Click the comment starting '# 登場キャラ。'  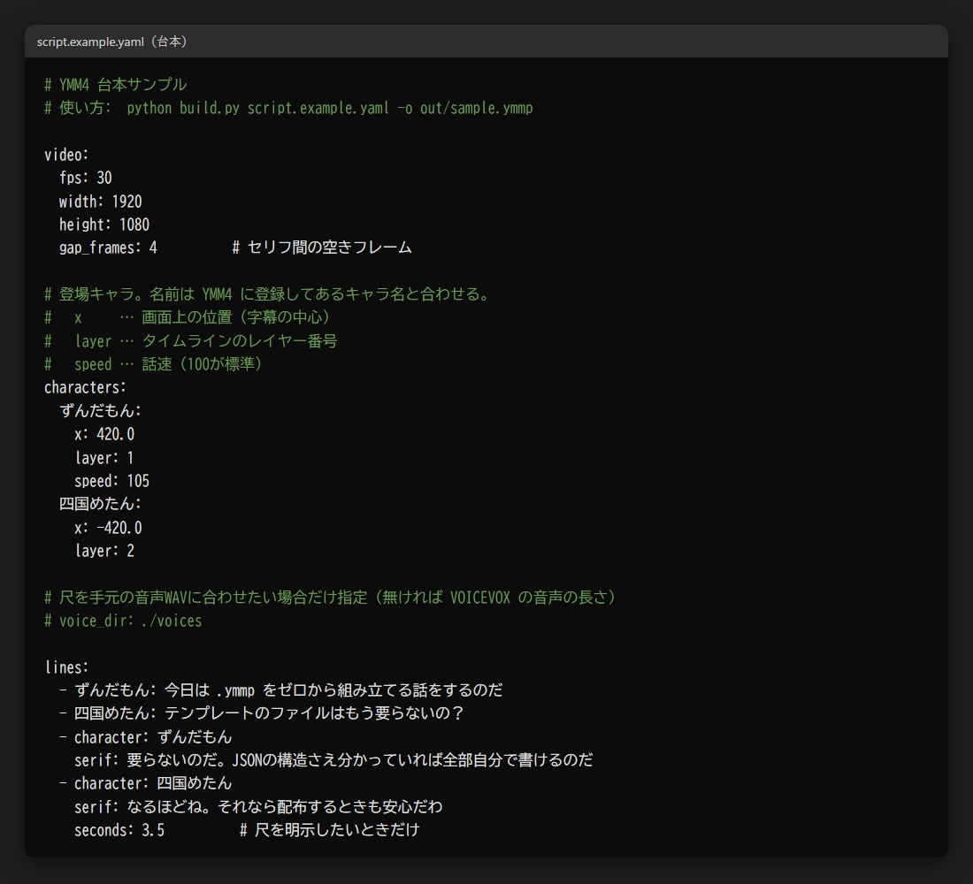click(x=267, y=294)
